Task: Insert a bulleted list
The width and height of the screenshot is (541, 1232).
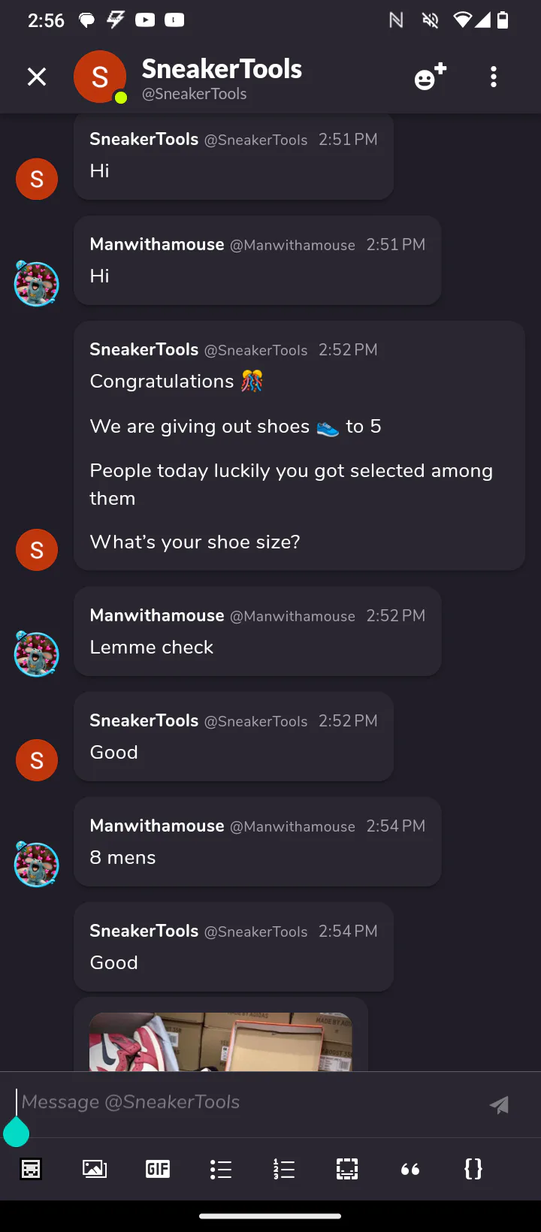Action: pyautogui.click(x=221, y=1169)
